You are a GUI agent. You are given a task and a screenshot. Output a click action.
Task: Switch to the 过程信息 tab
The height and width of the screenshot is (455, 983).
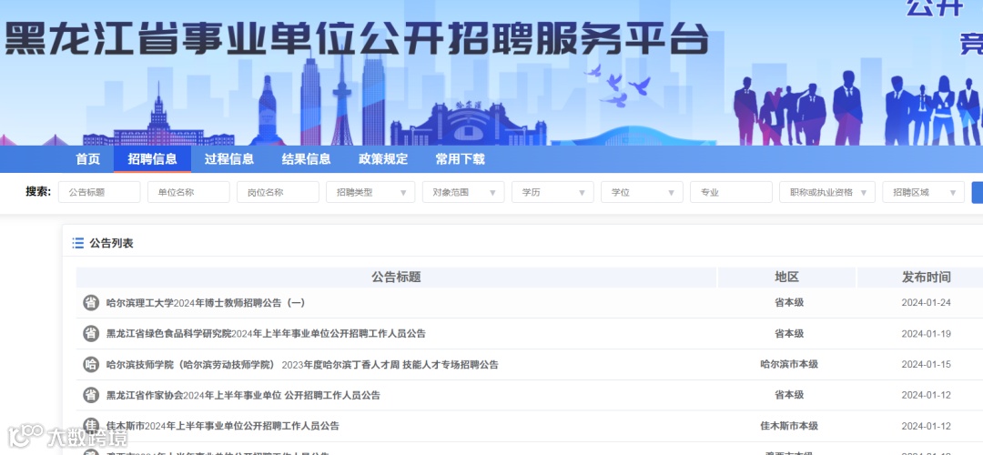(x=229, y=159)
